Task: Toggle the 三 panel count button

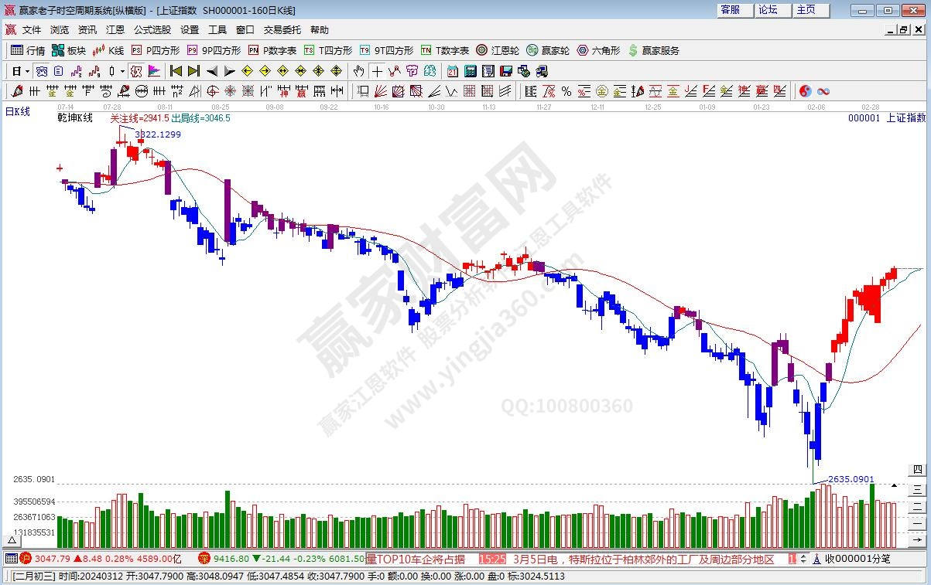Action: pos(917,488)
